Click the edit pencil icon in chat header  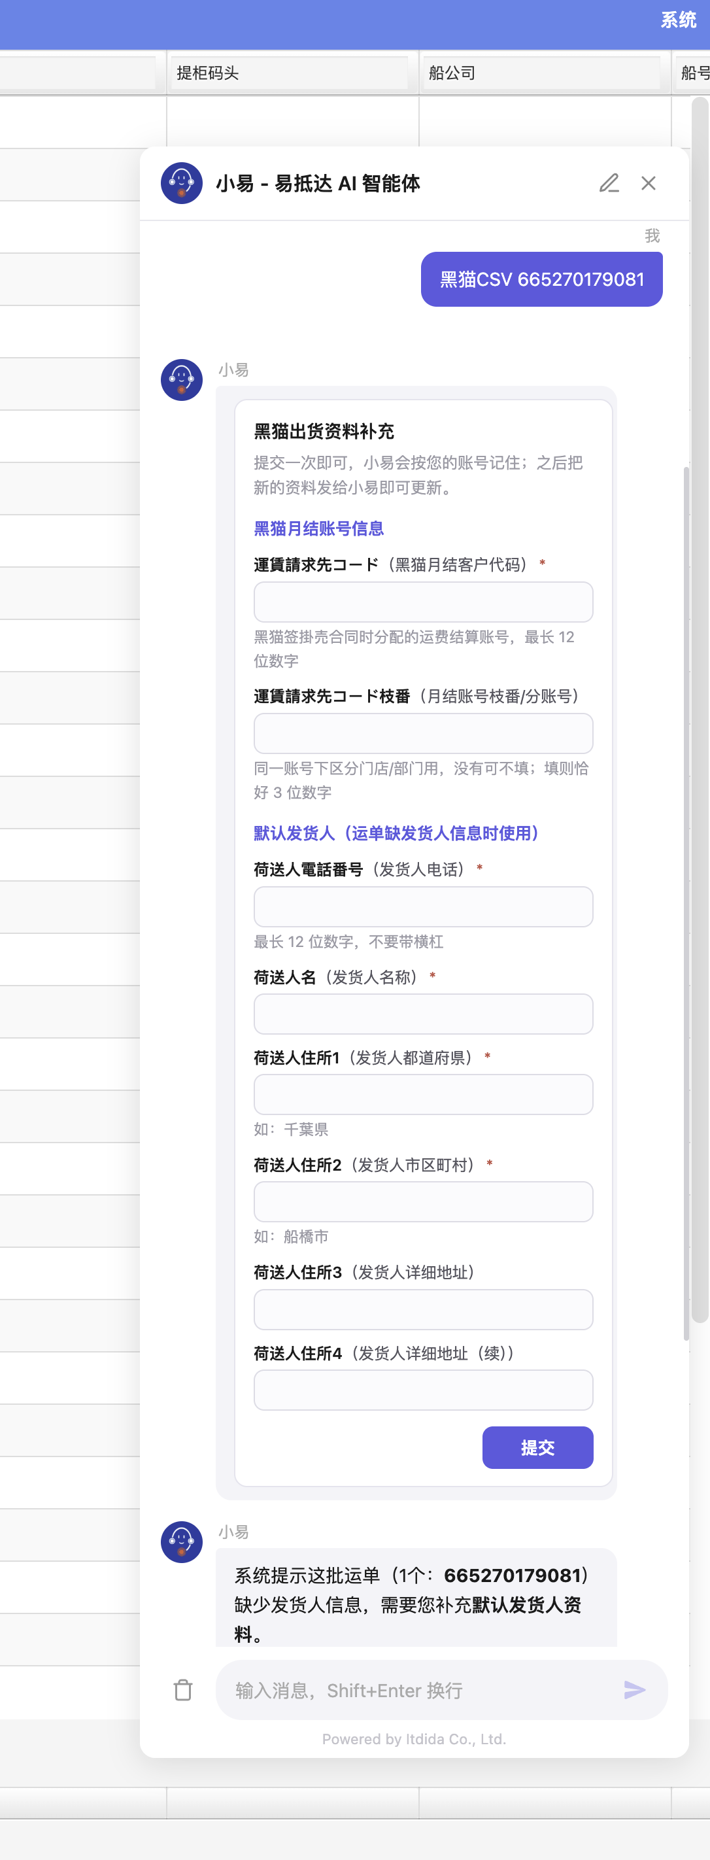point(609,183)
